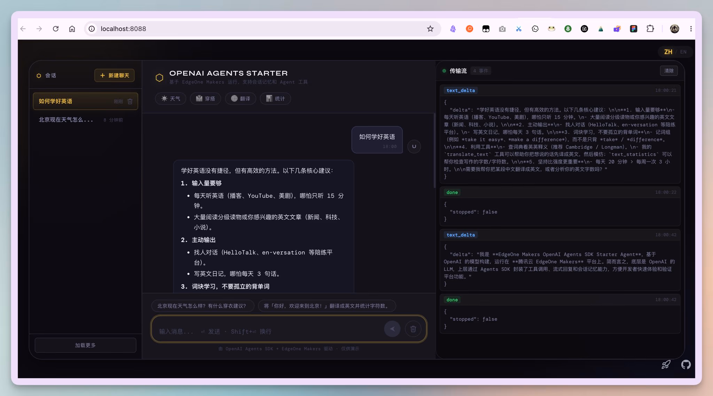Select the 翻译 translate tool chip
The image size is (713, 396).
241,99
